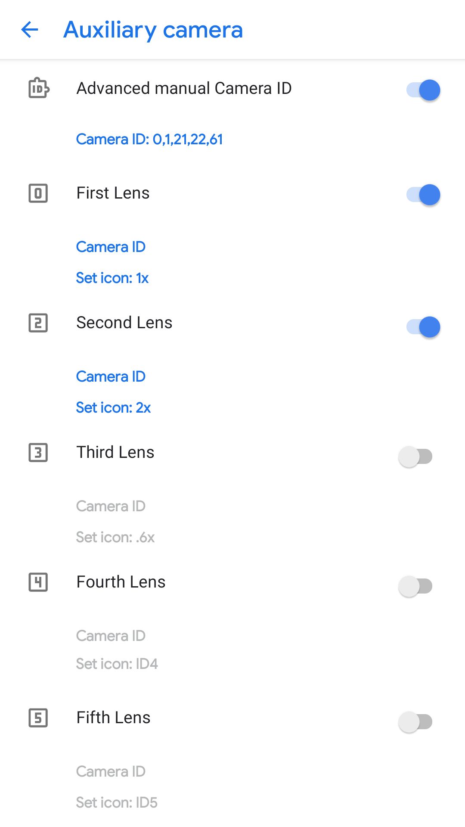465x827 pixels.
Task: Select the Auxiliary camera page title
Action: point(153,30)
